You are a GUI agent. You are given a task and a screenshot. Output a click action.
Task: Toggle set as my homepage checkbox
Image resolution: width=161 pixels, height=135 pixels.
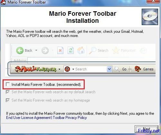click(8, 100)
